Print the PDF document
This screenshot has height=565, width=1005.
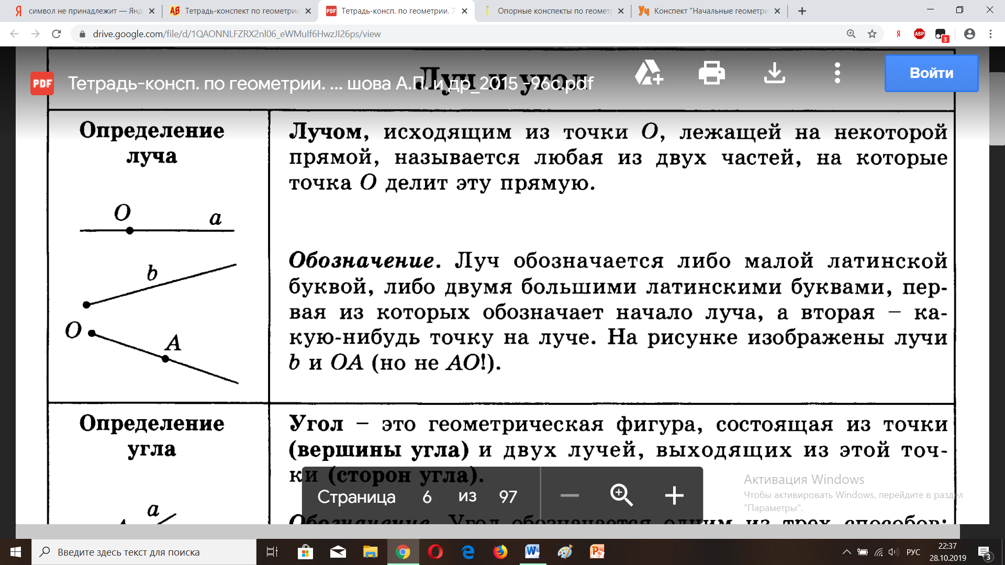click(x=712, y=73)
